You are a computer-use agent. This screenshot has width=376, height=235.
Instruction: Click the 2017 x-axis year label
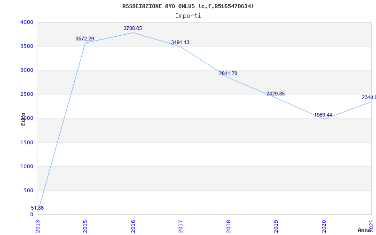(180, 227)
